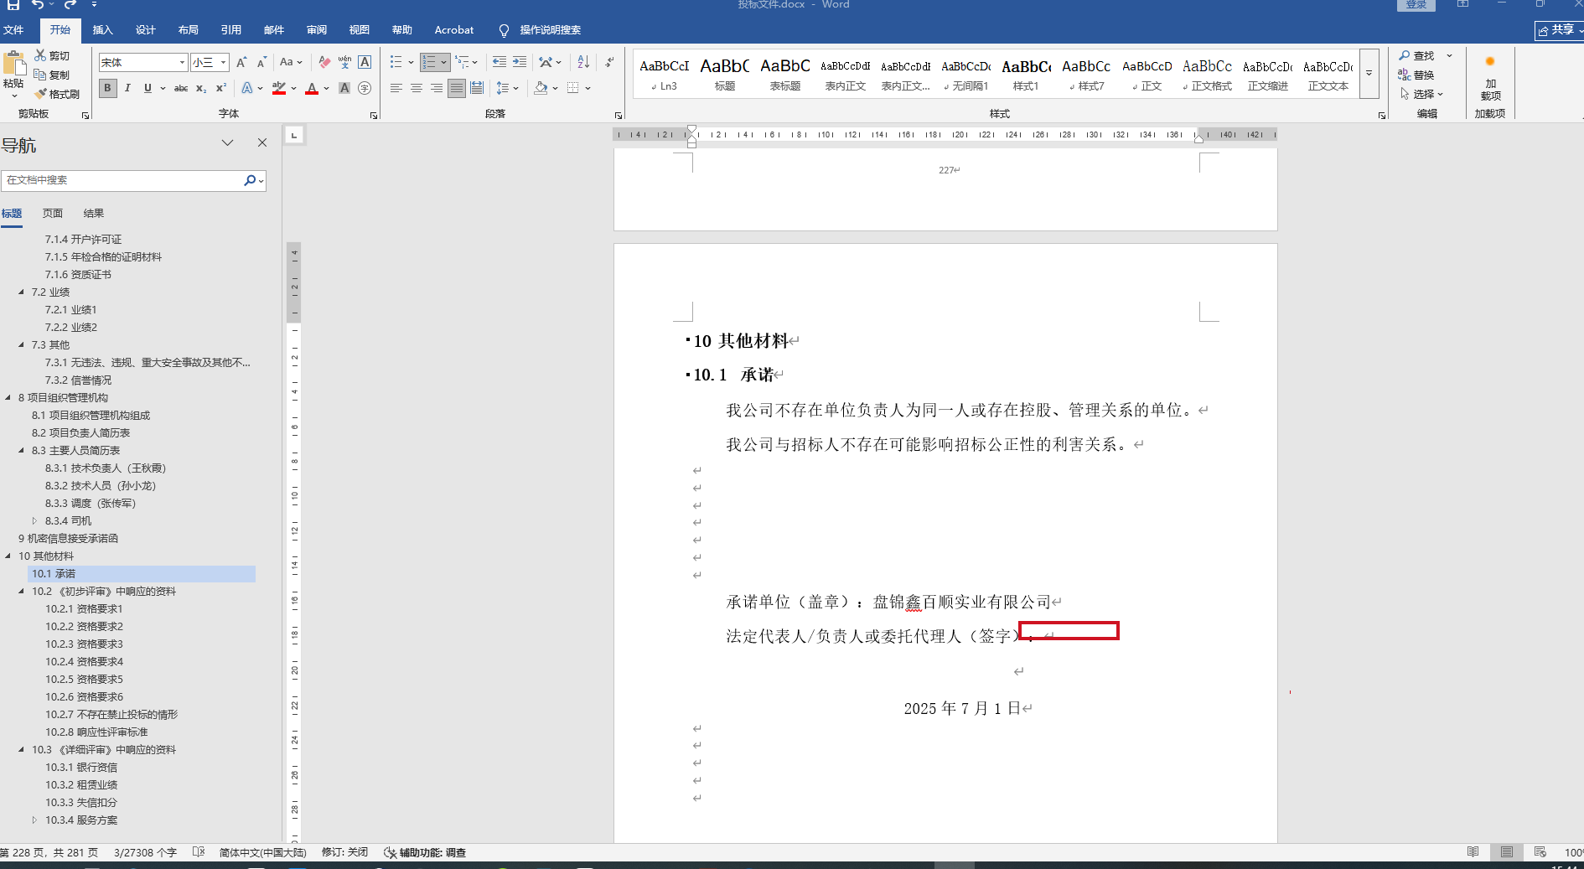Apply strikethrough formatting (abc)
The image size is (1584, 869).
coord(181,88)
